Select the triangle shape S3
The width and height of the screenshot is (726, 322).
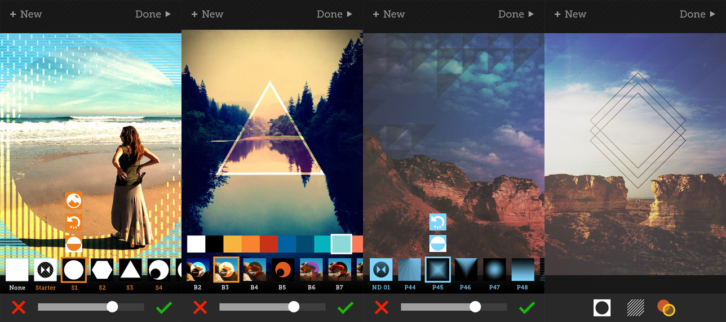[x=130, y=270]
